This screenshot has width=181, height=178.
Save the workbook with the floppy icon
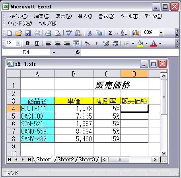[28, 33]
